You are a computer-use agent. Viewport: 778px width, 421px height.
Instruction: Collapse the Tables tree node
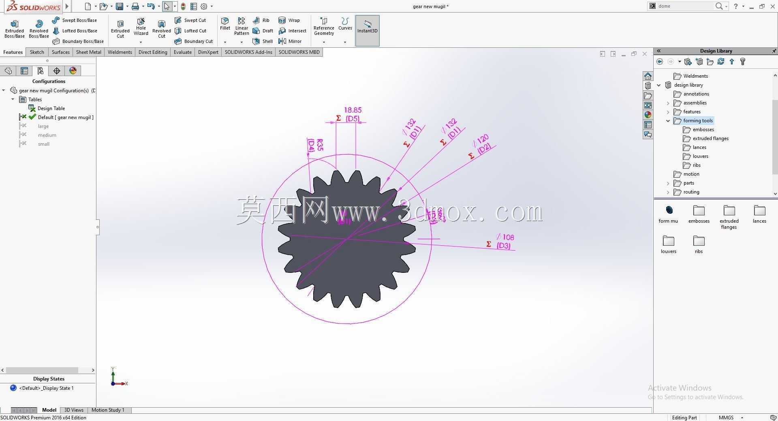coord(13,99)
